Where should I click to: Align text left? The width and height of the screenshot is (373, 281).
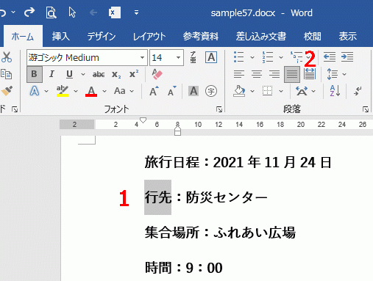[239, 74]
